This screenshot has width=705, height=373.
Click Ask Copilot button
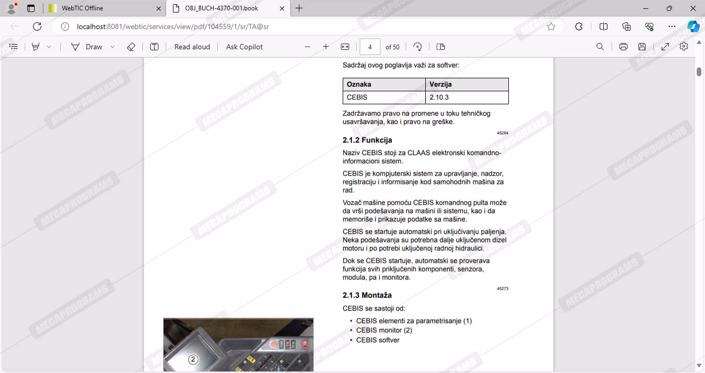[244, 47]
